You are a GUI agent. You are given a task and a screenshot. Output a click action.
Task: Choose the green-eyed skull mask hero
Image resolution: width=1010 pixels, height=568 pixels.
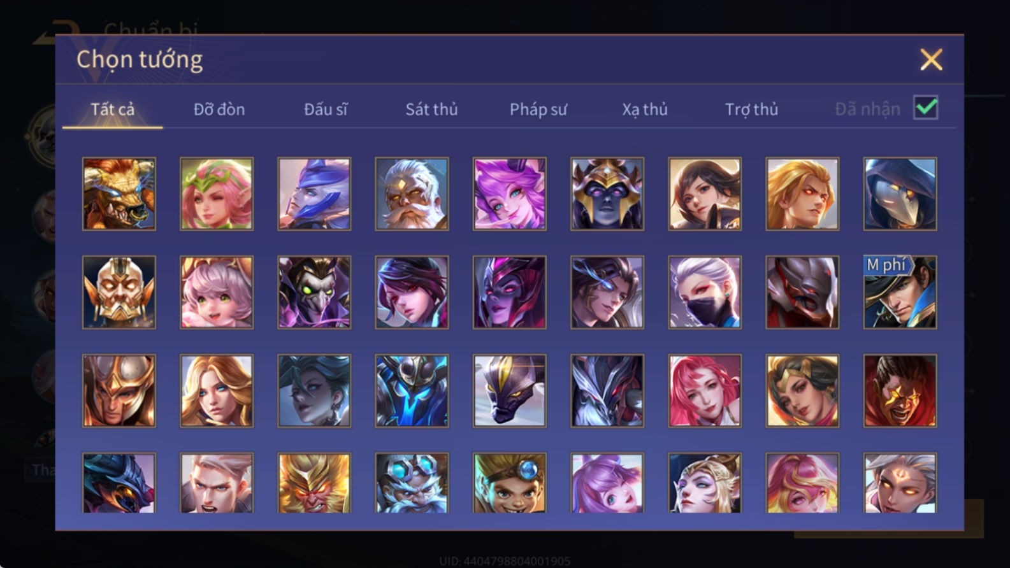(314, 292)
